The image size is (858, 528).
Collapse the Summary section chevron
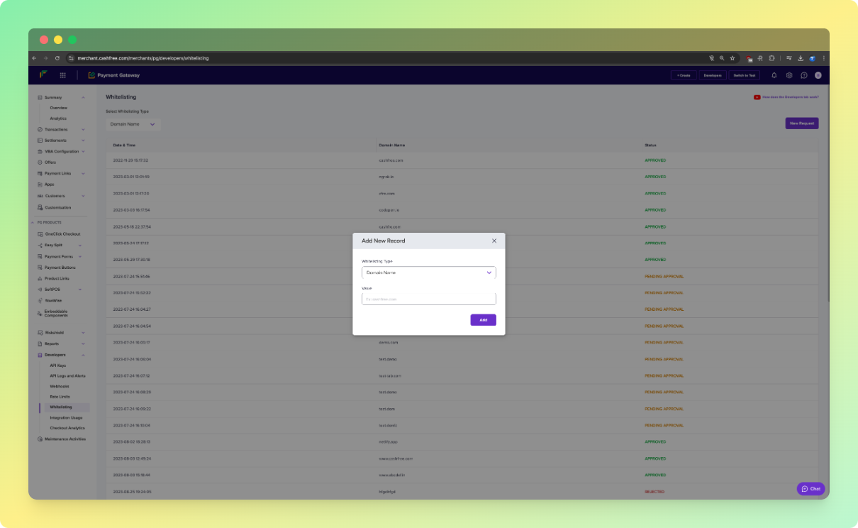pos(83,97)
